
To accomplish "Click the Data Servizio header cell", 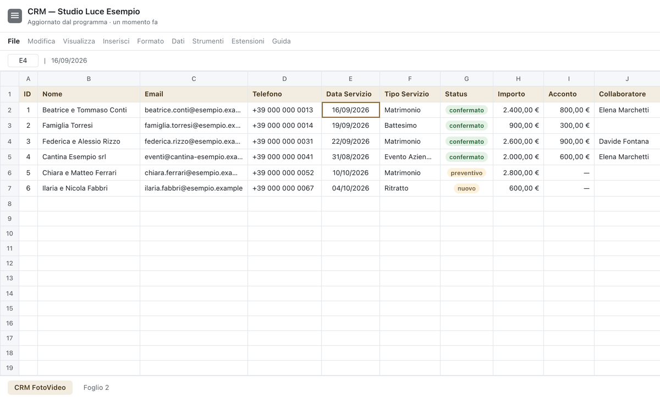I will [x=351, y=94].
